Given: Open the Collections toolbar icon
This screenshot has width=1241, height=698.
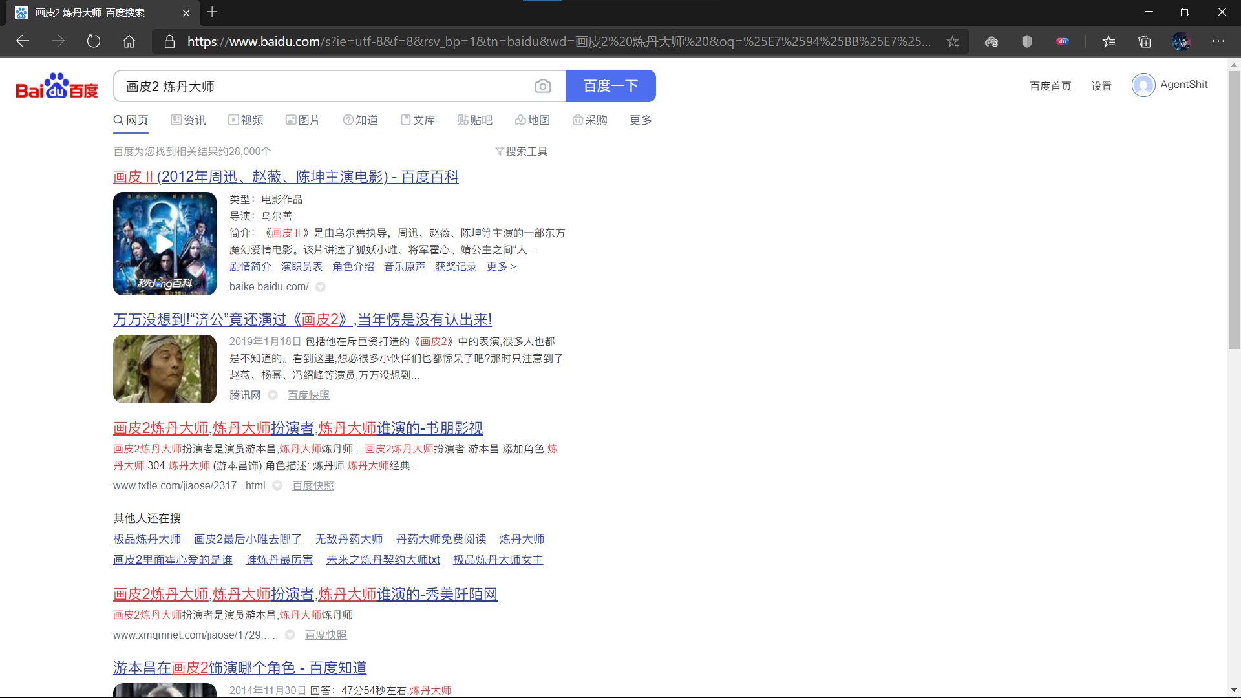Looking at the screenshot, I should click(x=1144, y=41).
